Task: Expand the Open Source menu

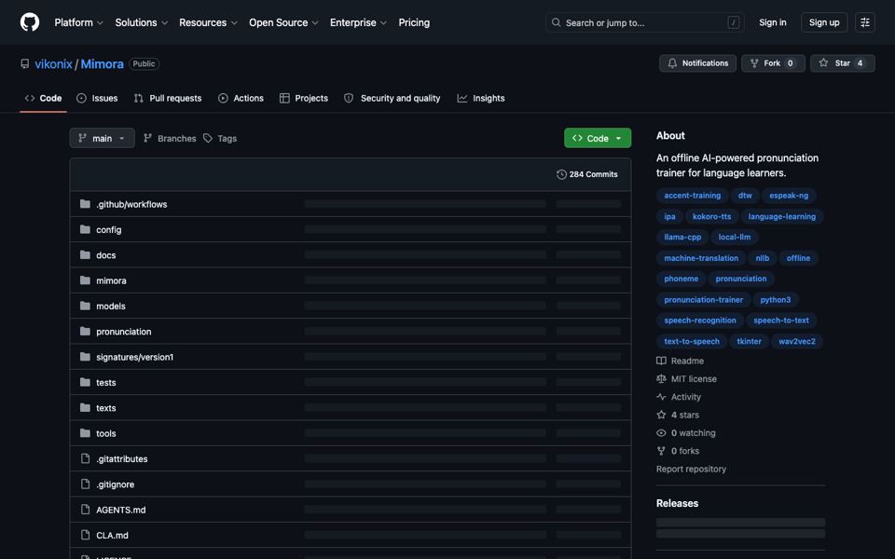Action: point(283,22)
